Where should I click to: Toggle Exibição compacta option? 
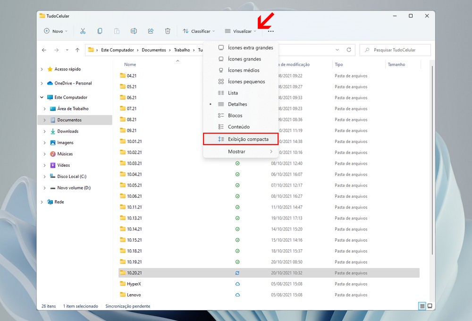pyautogui.click(x=241, y=139)
